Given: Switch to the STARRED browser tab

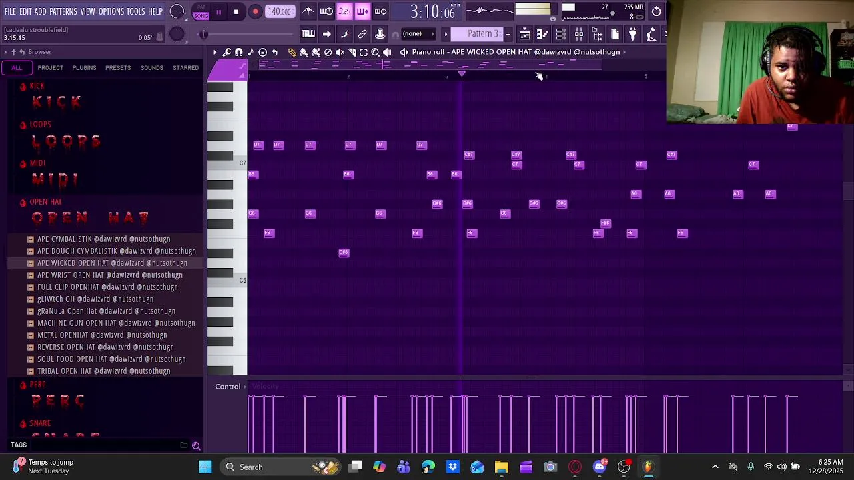Looking at the screenshot, I should pos(185,68).
